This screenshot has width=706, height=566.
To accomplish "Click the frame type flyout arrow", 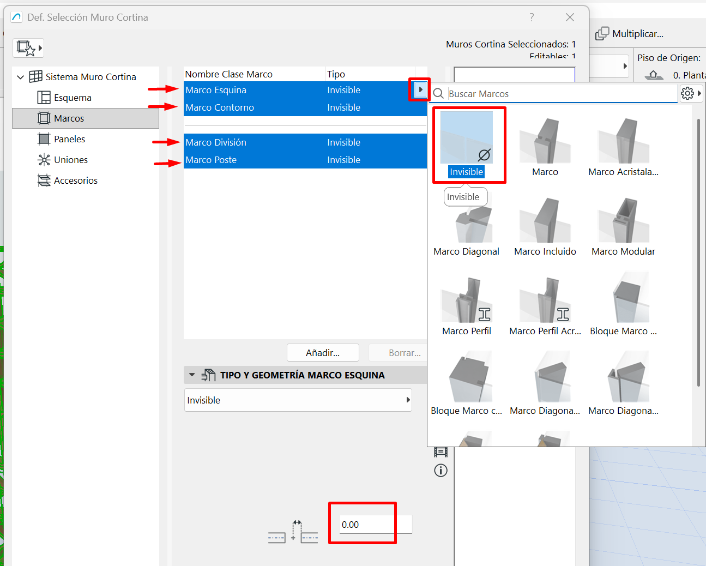I will tap(420, 89).
